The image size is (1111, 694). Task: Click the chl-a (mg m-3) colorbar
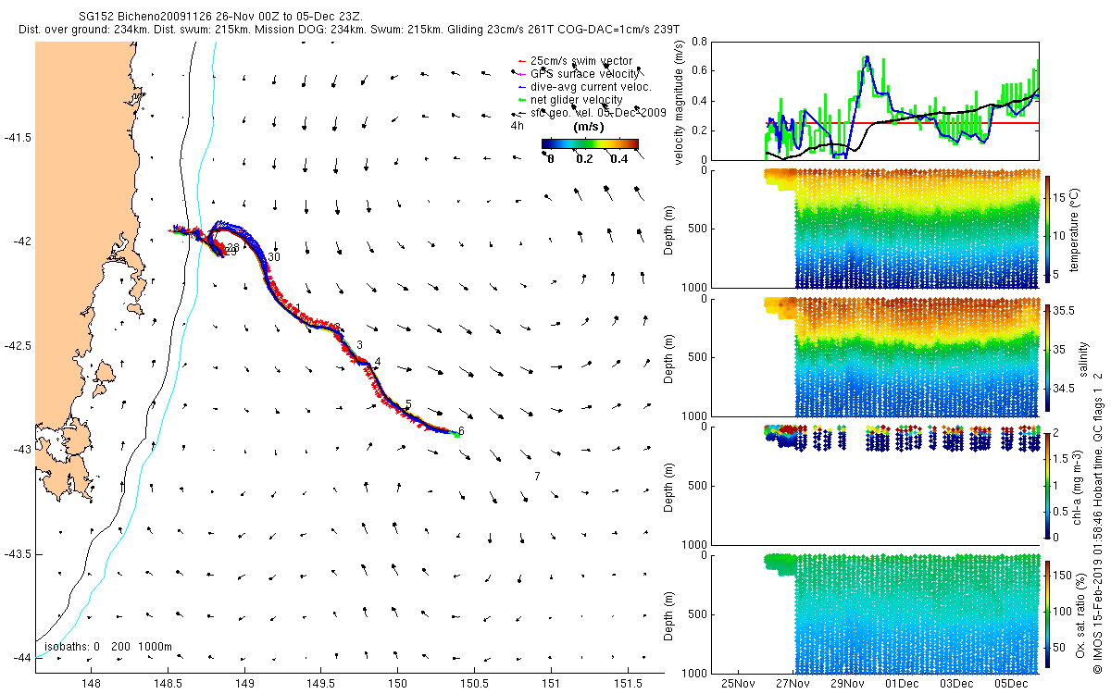click(1048, 485)
